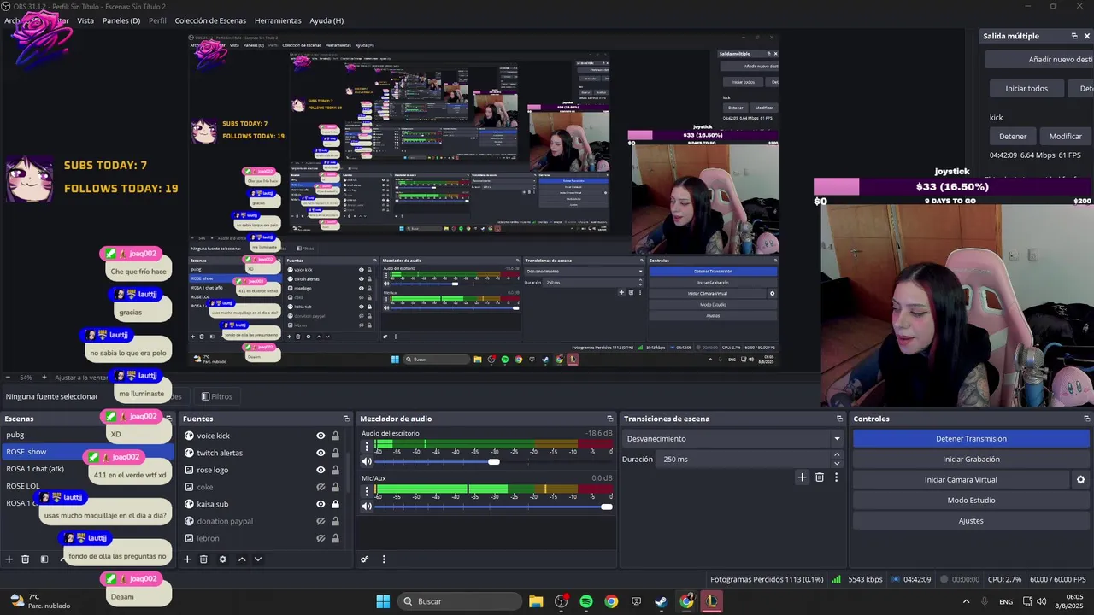Image resolution: width=1094 pixels, height=615 pixels.
Task: Open Ajustes settings button
Action: pyautogui.click(x=971, y=521)
